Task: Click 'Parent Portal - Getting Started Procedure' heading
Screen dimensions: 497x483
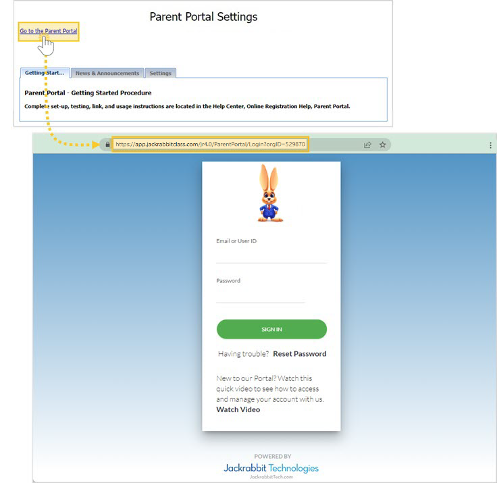Action: point(88,93)
